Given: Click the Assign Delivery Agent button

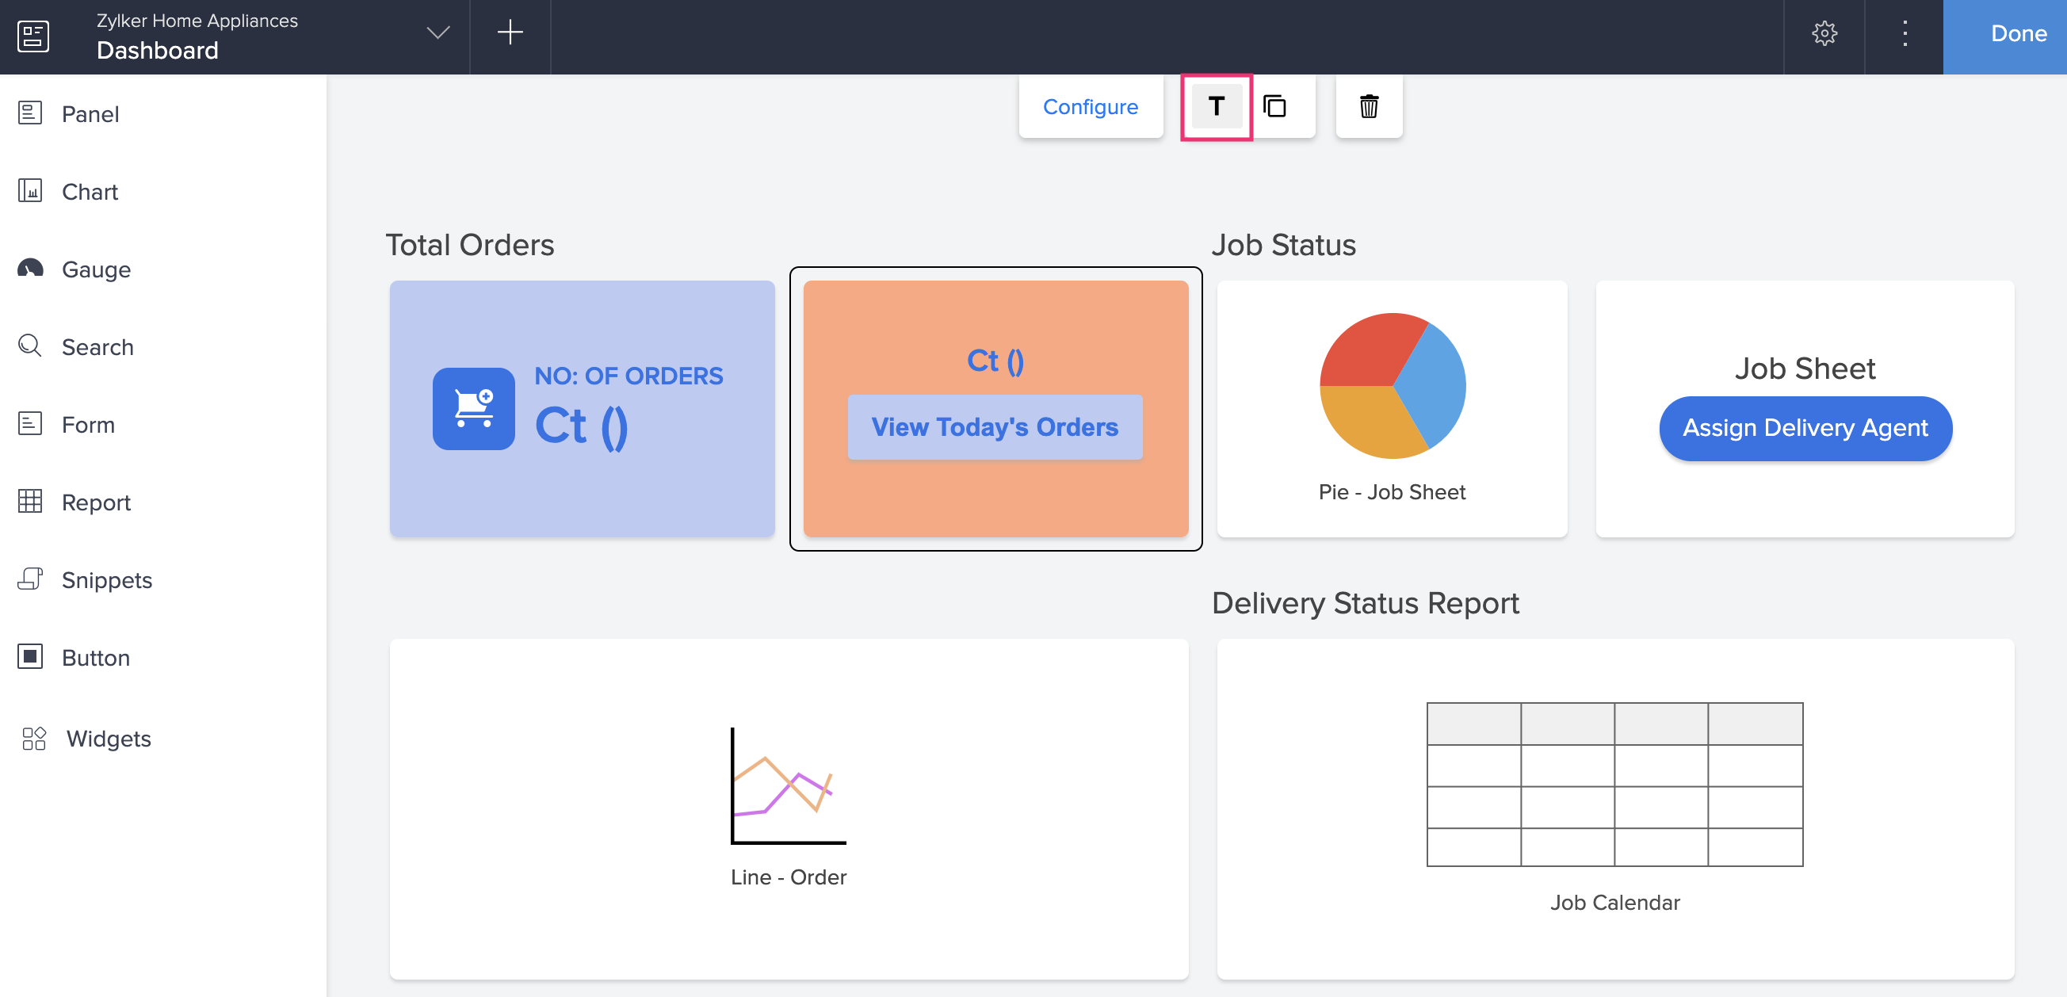Looking at the screenshot, I should pos(1805,428).
